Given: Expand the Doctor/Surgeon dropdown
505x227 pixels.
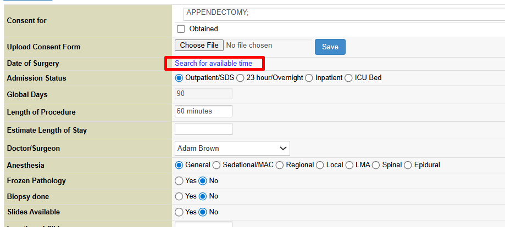Looking at the screenshot, I should pyautogui.click(x=232, y=148).
